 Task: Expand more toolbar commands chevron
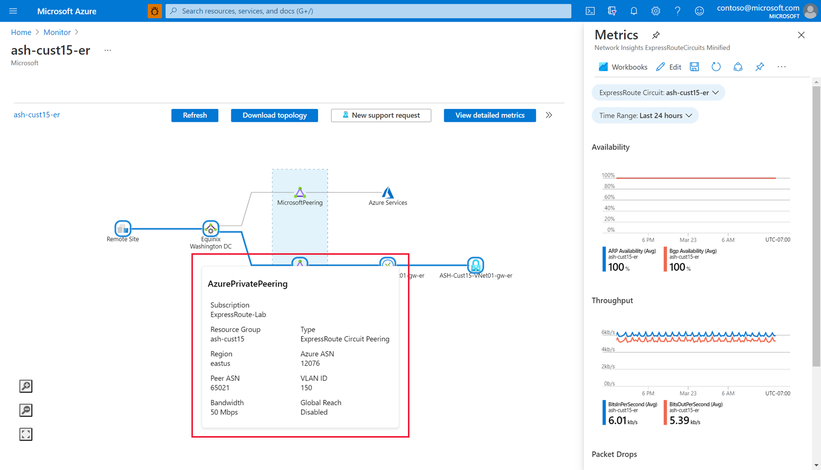click(549, 115)
